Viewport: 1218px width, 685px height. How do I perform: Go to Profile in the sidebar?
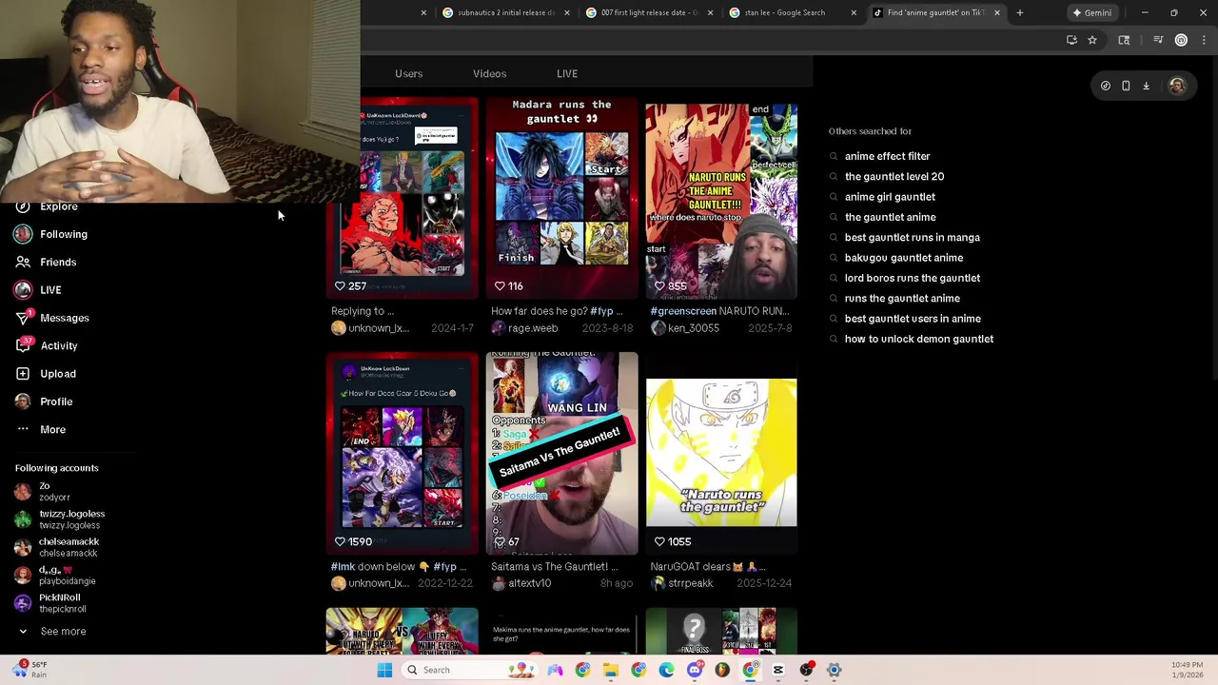[x=44, y=401]
